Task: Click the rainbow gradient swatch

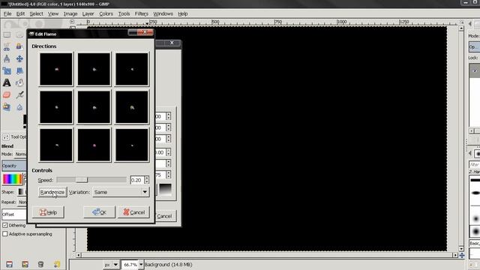Action: pyautogui.click(x=13, y=179)
